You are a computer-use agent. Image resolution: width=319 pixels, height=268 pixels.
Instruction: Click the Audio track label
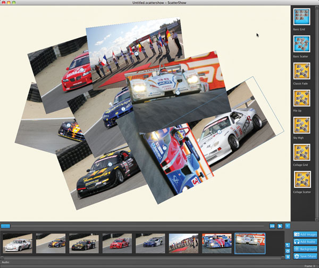(x=5, y=262)
